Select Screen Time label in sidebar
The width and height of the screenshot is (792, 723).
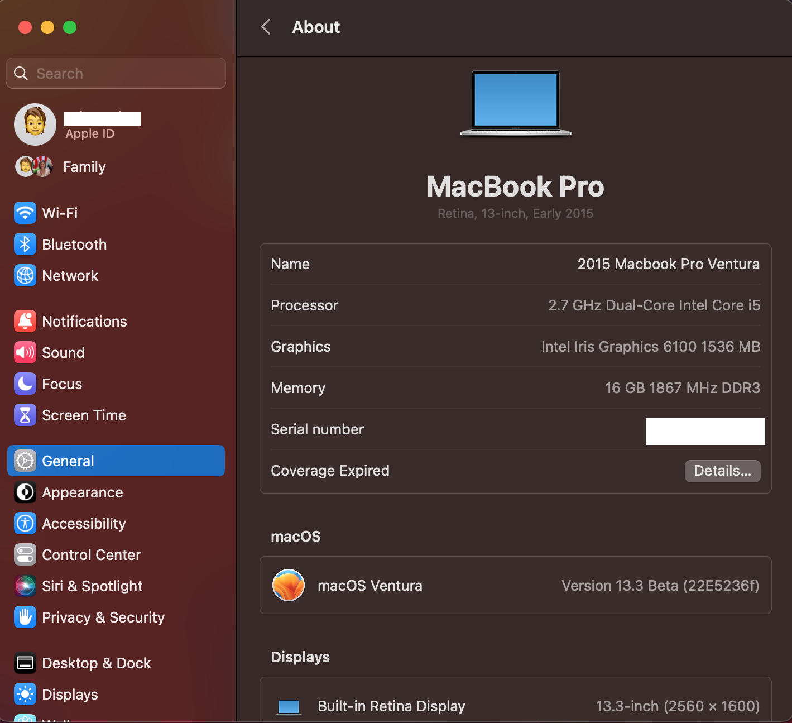pyautogui.click(x=84, y=415)
